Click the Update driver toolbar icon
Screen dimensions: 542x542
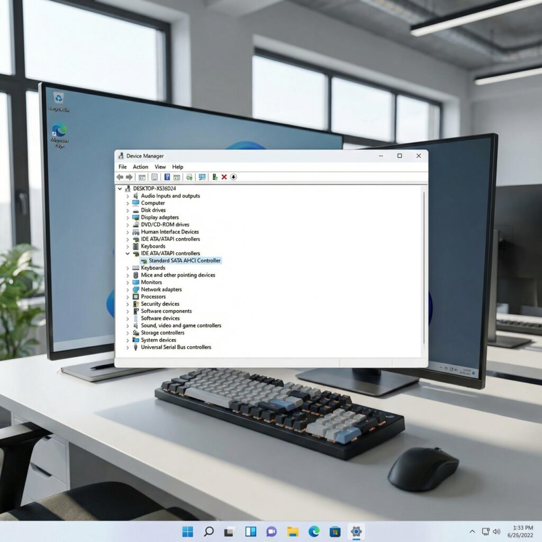click(215, 177)
